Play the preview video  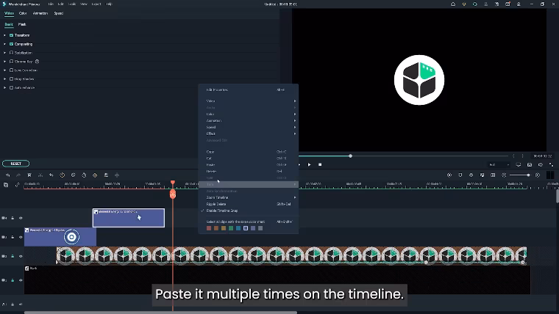pyautogui.click(x=309, y=164)
